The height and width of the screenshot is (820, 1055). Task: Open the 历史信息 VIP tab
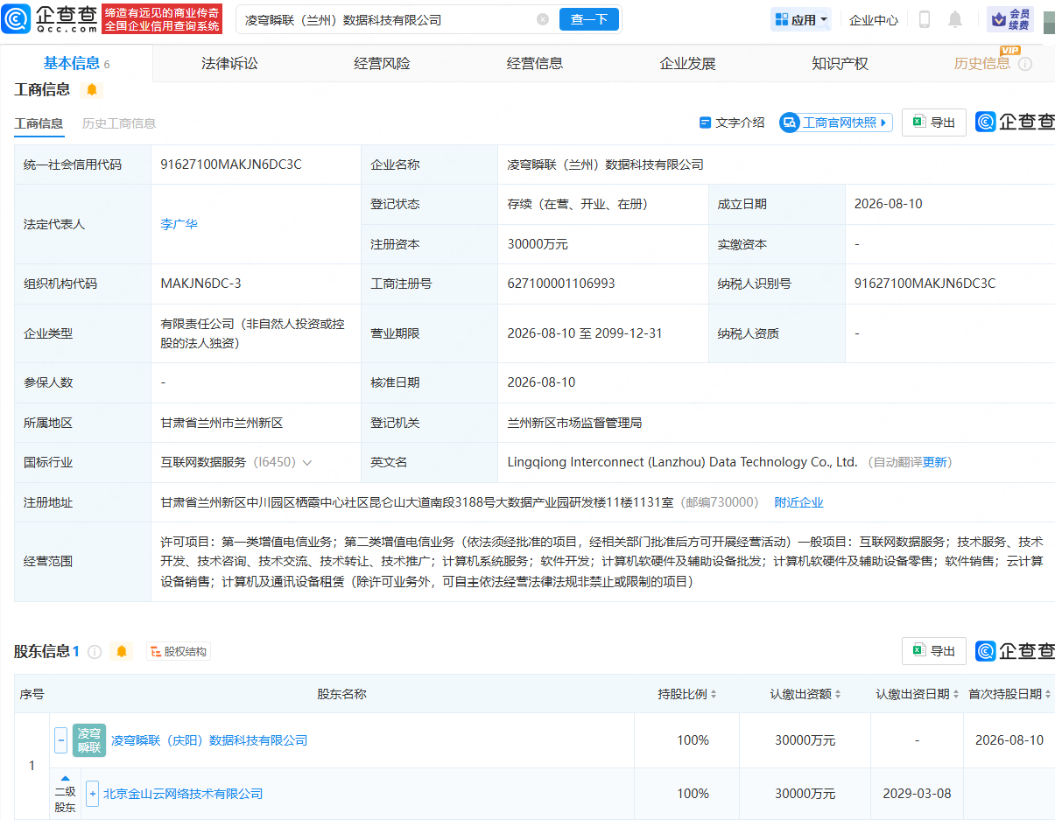[x=981, y=63]
